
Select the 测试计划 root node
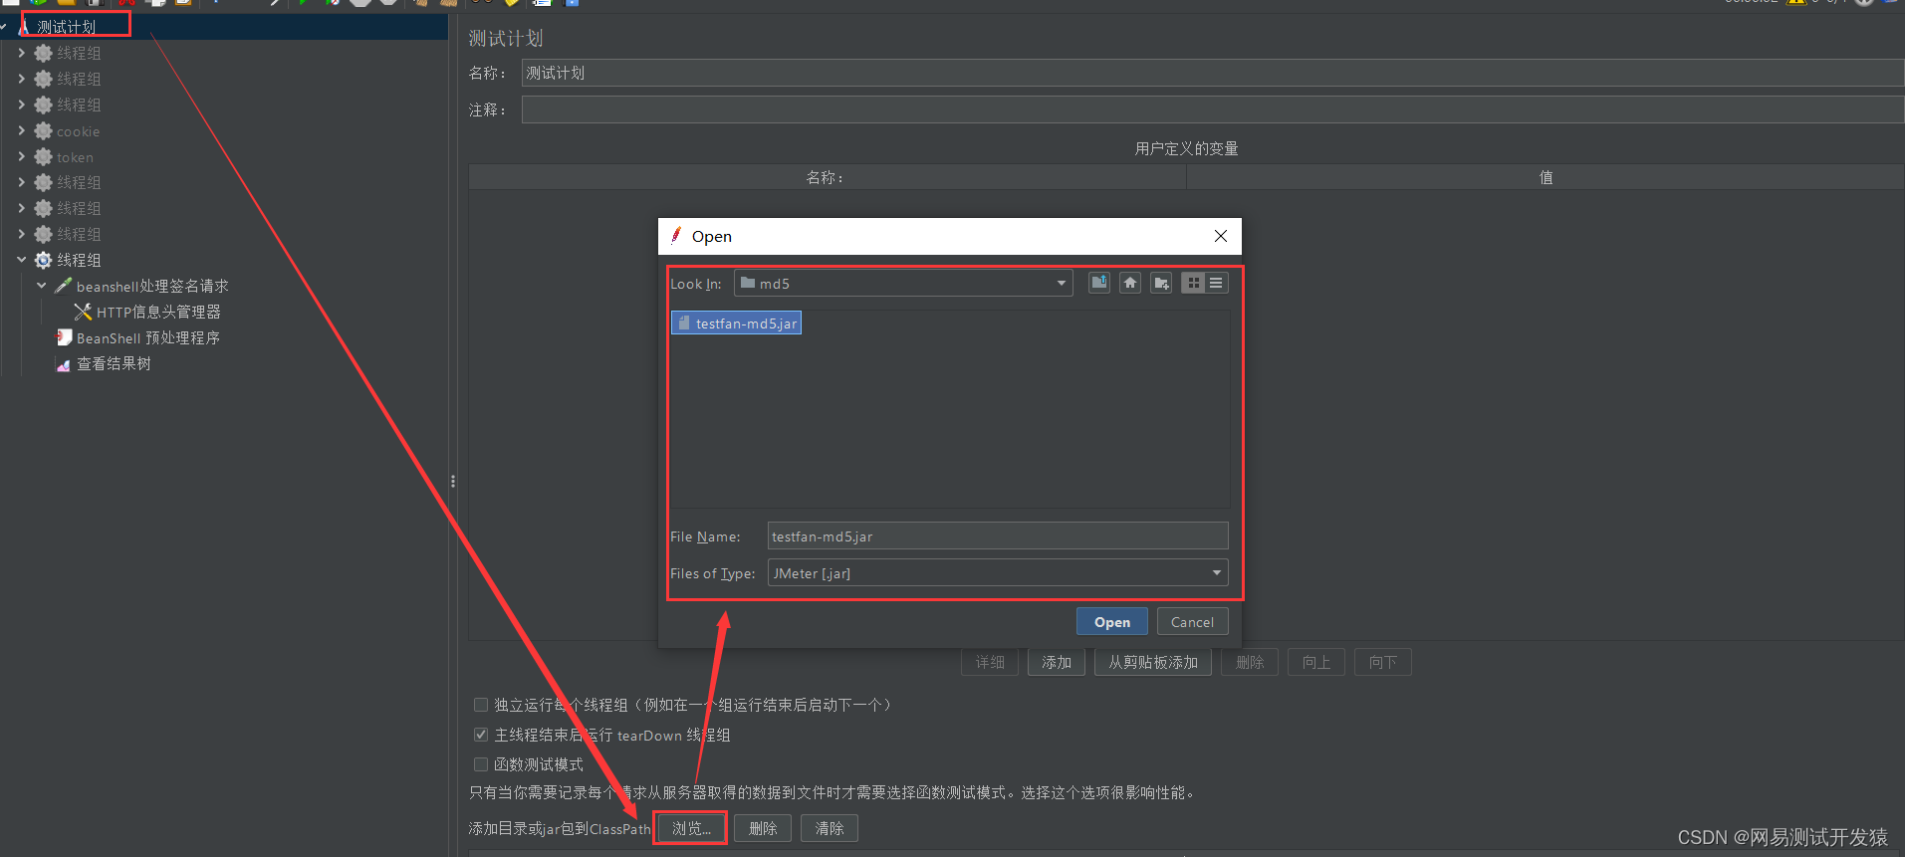(x=67, y=27)
